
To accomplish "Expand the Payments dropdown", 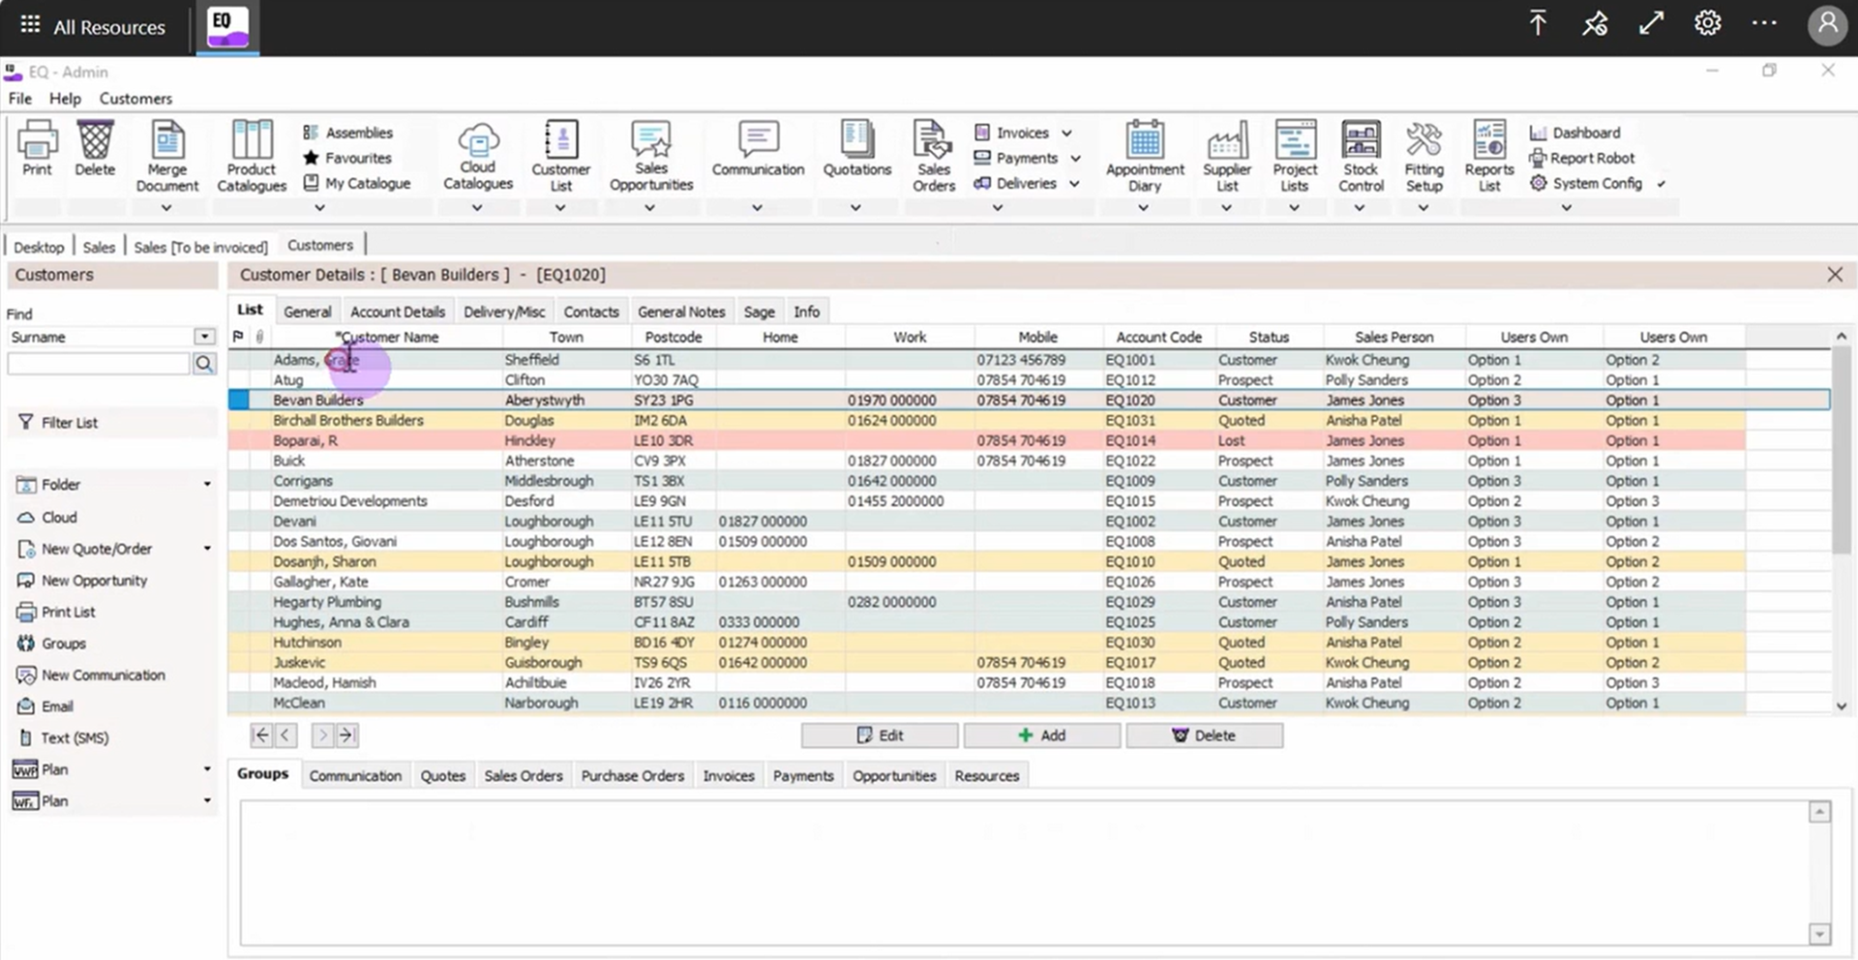I will [1075, 159].
